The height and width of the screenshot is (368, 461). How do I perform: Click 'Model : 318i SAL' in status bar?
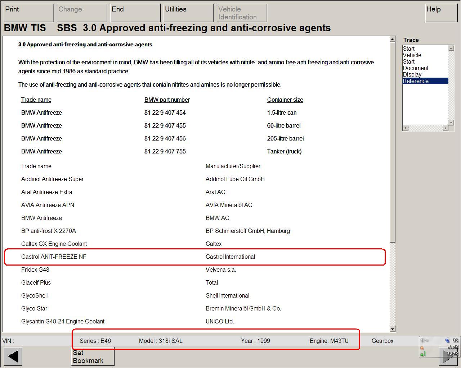pyautogui.click(x=161, y=341)
